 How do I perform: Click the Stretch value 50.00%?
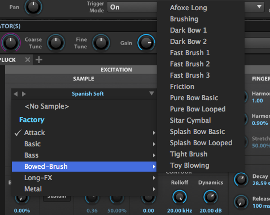click(x=261, y=146)
